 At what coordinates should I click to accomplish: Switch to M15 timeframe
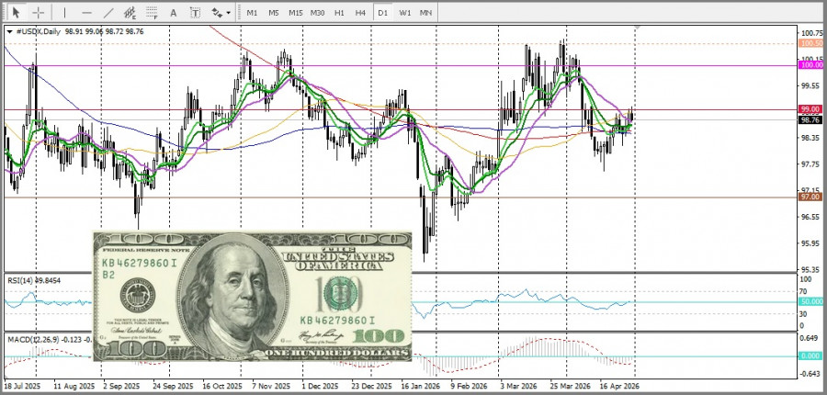tap(295, 12)
